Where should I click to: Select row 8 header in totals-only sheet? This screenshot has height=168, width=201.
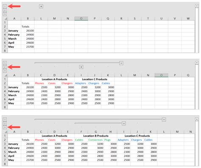click(5, 51)
